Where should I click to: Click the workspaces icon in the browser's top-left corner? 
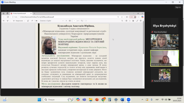[x=3, y=13]
